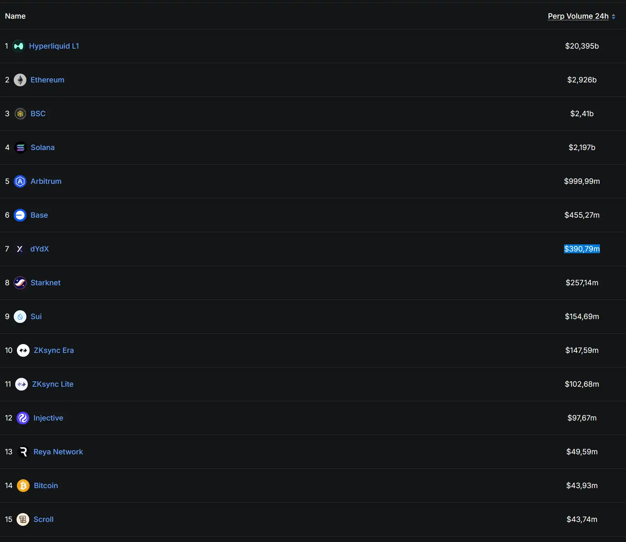Click the Solana logo icon
The width and height of the screenshot is (626, 542).
click(20, 148)
